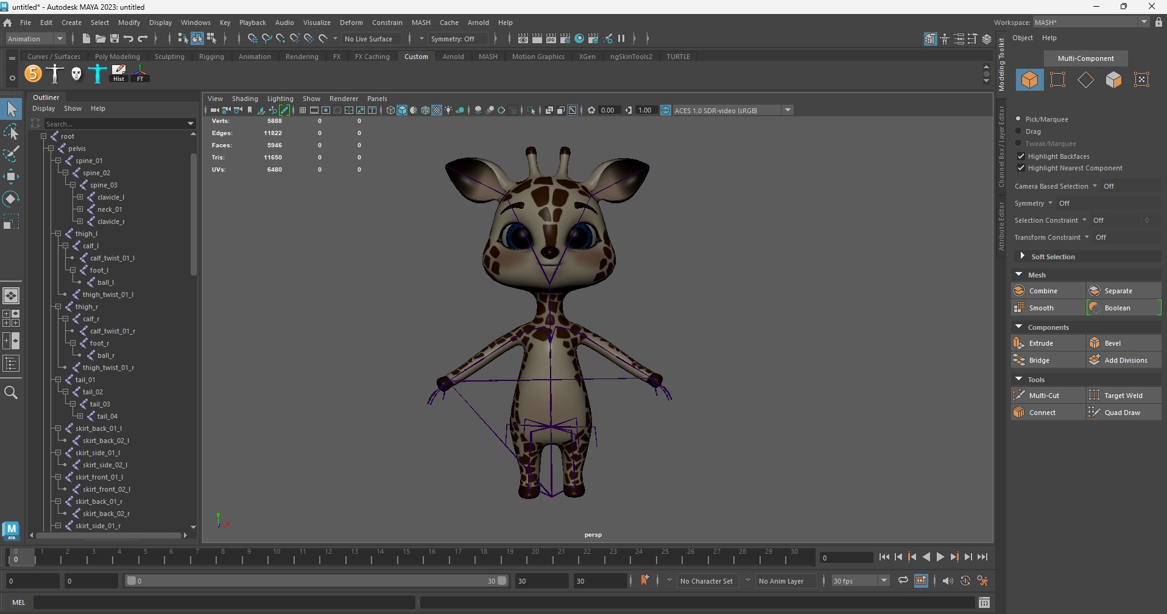Activate the Paint selection tool
The image size is (1167, 614).
click(12, 154)
